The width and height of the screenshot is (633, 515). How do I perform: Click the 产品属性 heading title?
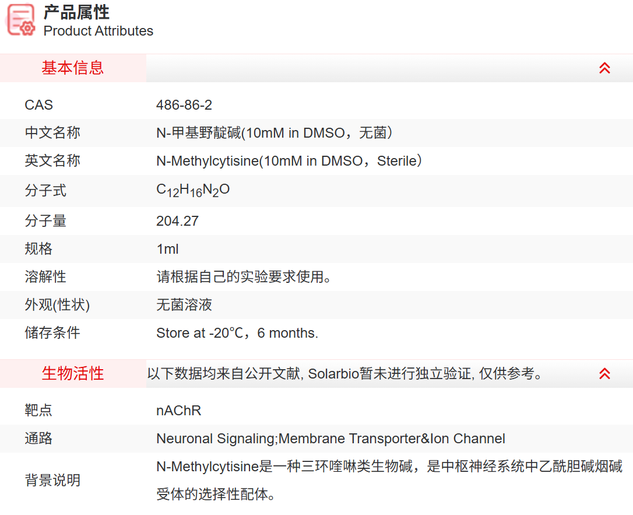76,12
